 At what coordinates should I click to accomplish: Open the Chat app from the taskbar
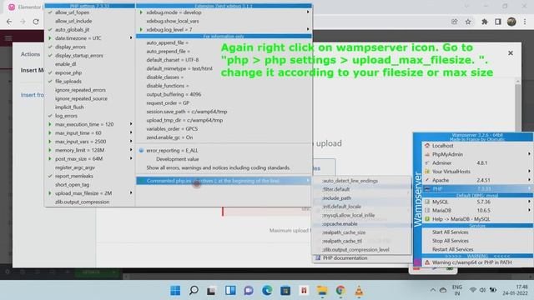(249, 291)
